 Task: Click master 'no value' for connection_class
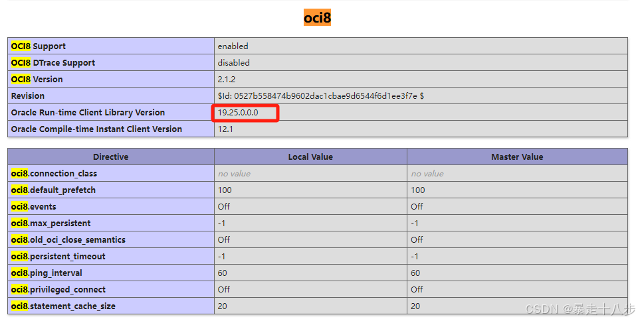tap(427, 174)
